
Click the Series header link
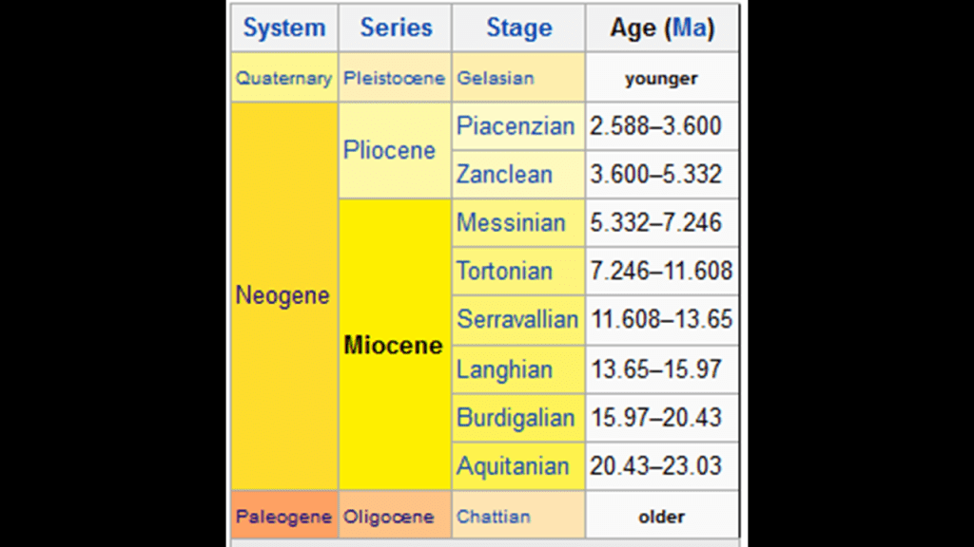tap(396, 28)
